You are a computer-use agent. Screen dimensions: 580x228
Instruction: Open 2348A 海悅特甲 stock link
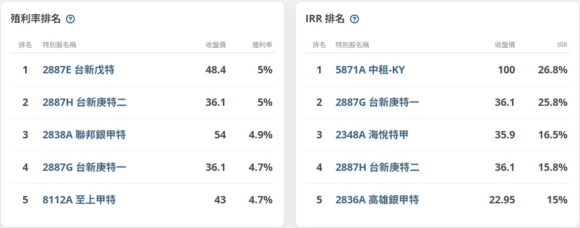[x=372, y=134]
